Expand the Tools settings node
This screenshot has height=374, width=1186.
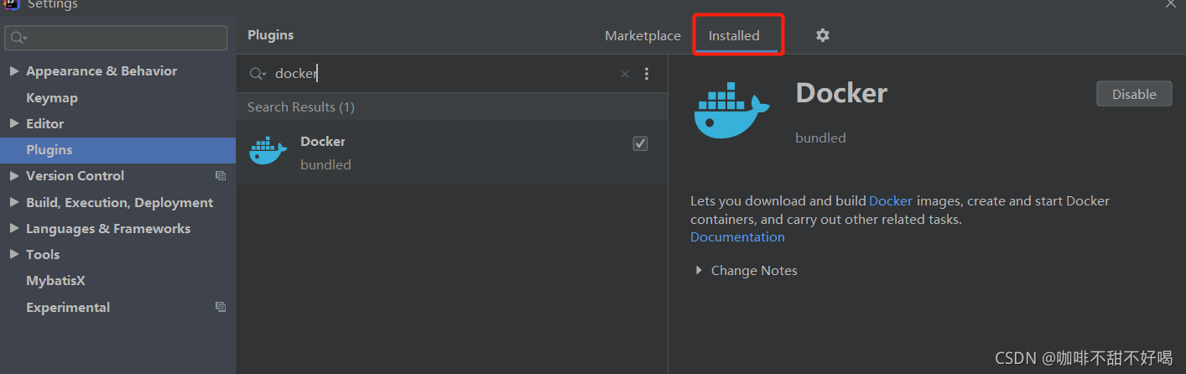(x=14, y=254)
